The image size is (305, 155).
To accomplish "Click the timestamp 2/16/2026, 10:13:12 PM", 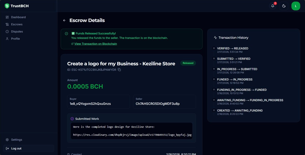I will click(x=230, y=93).
